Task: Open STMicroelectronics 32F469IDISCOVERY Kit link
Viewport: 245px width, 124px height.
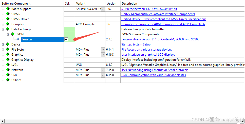Action: (x=149, y=9)
